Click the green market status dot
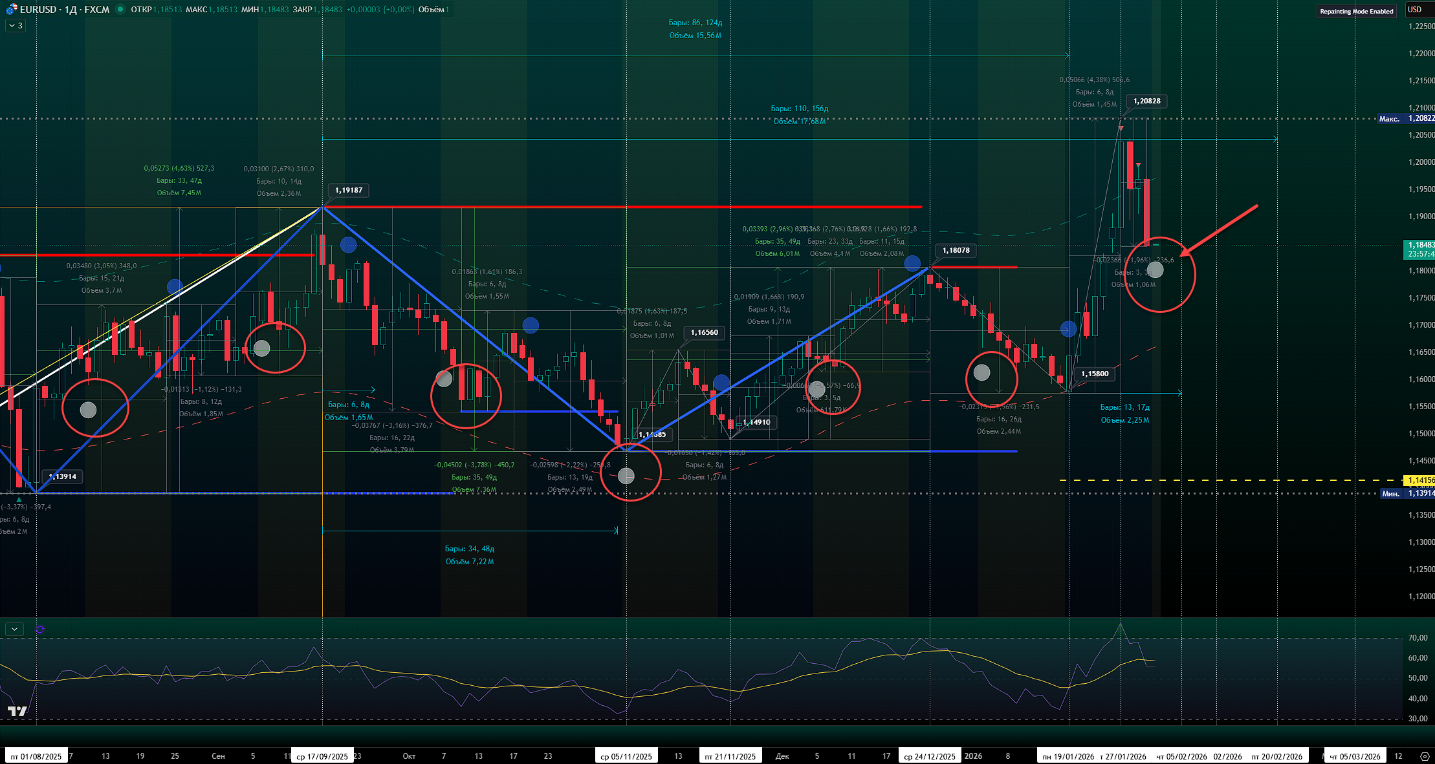The height and width of the screenshot is (764, 1435). pos(120,9)
